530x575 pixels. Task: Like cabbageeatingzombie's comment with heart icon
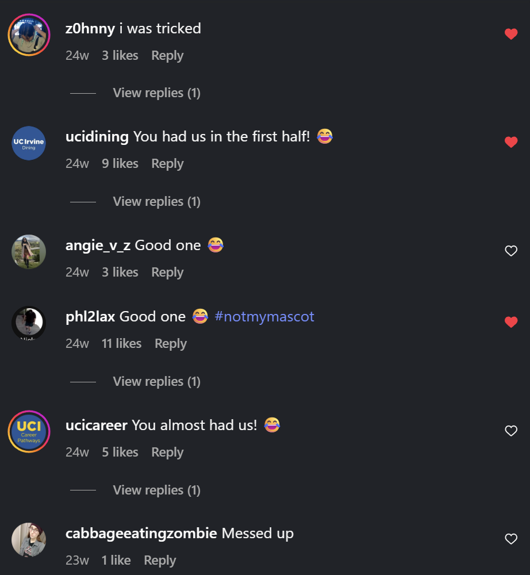tap(511, 539)
